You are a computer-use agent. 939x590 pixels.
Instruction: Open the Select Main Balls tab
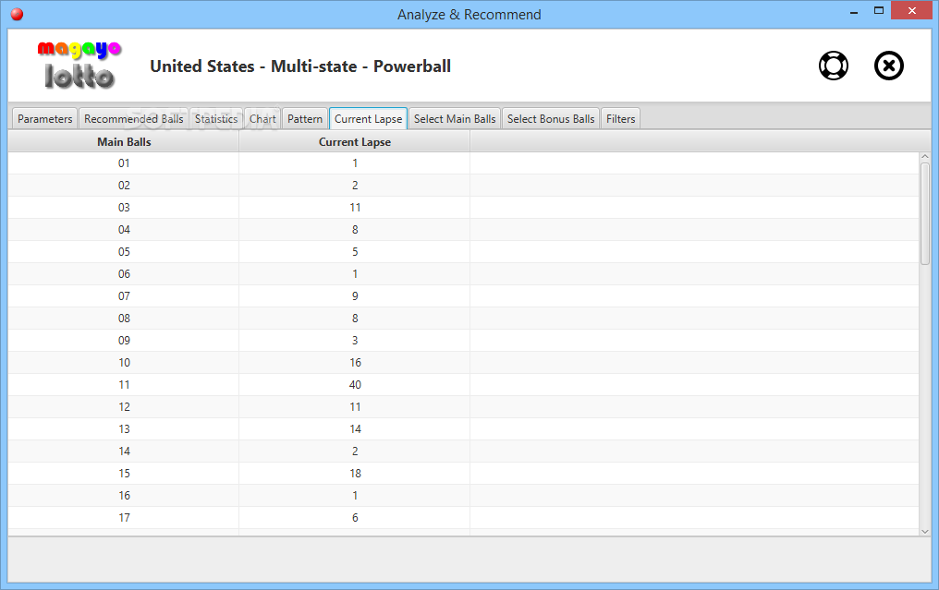pos(455,118)
